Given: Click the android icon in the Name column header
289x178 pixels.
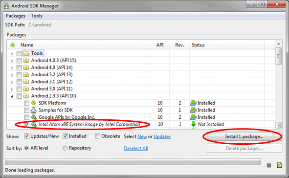Looking at the screenshot, I should point(13,45).
